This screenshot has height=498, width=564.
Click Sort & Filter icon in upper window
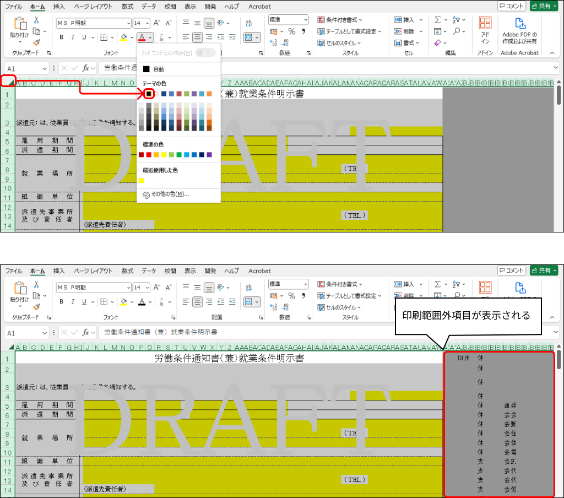456,20
